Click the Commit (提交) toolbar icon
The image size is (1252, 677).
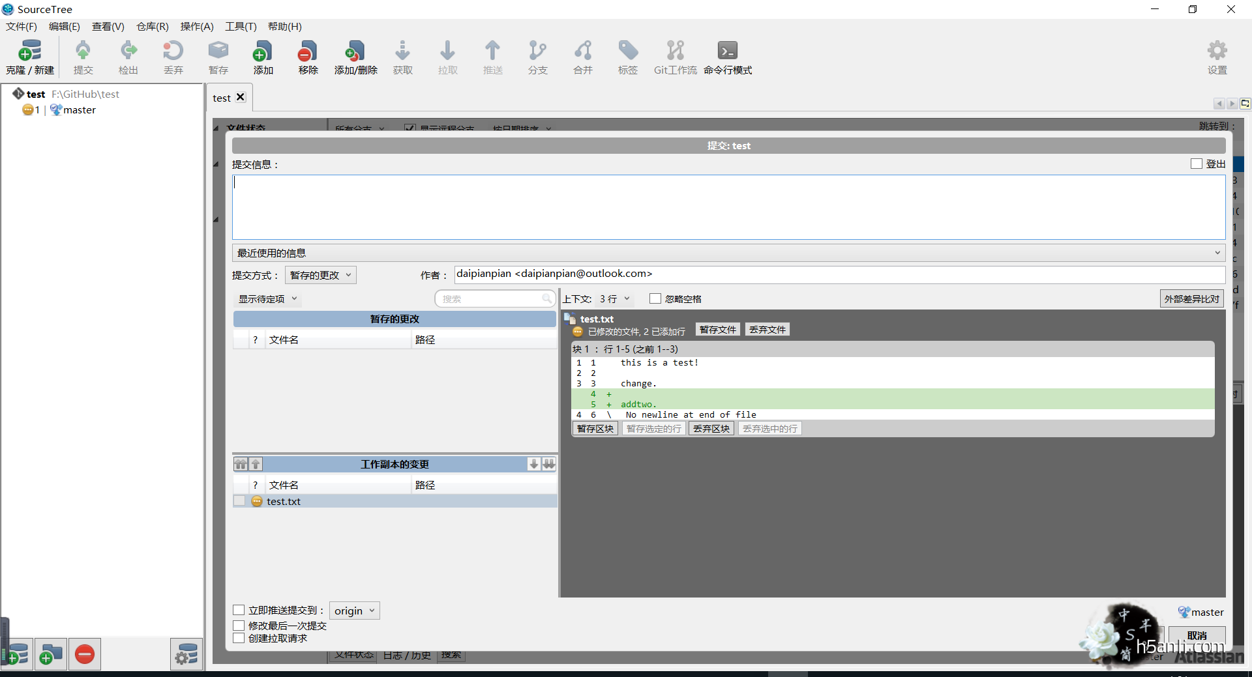[83, 57]
